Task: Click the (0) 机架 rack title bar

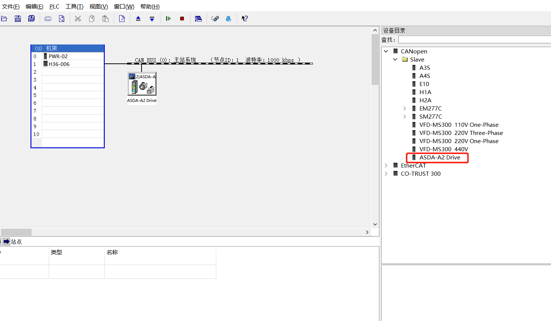Action: point(68,49)
